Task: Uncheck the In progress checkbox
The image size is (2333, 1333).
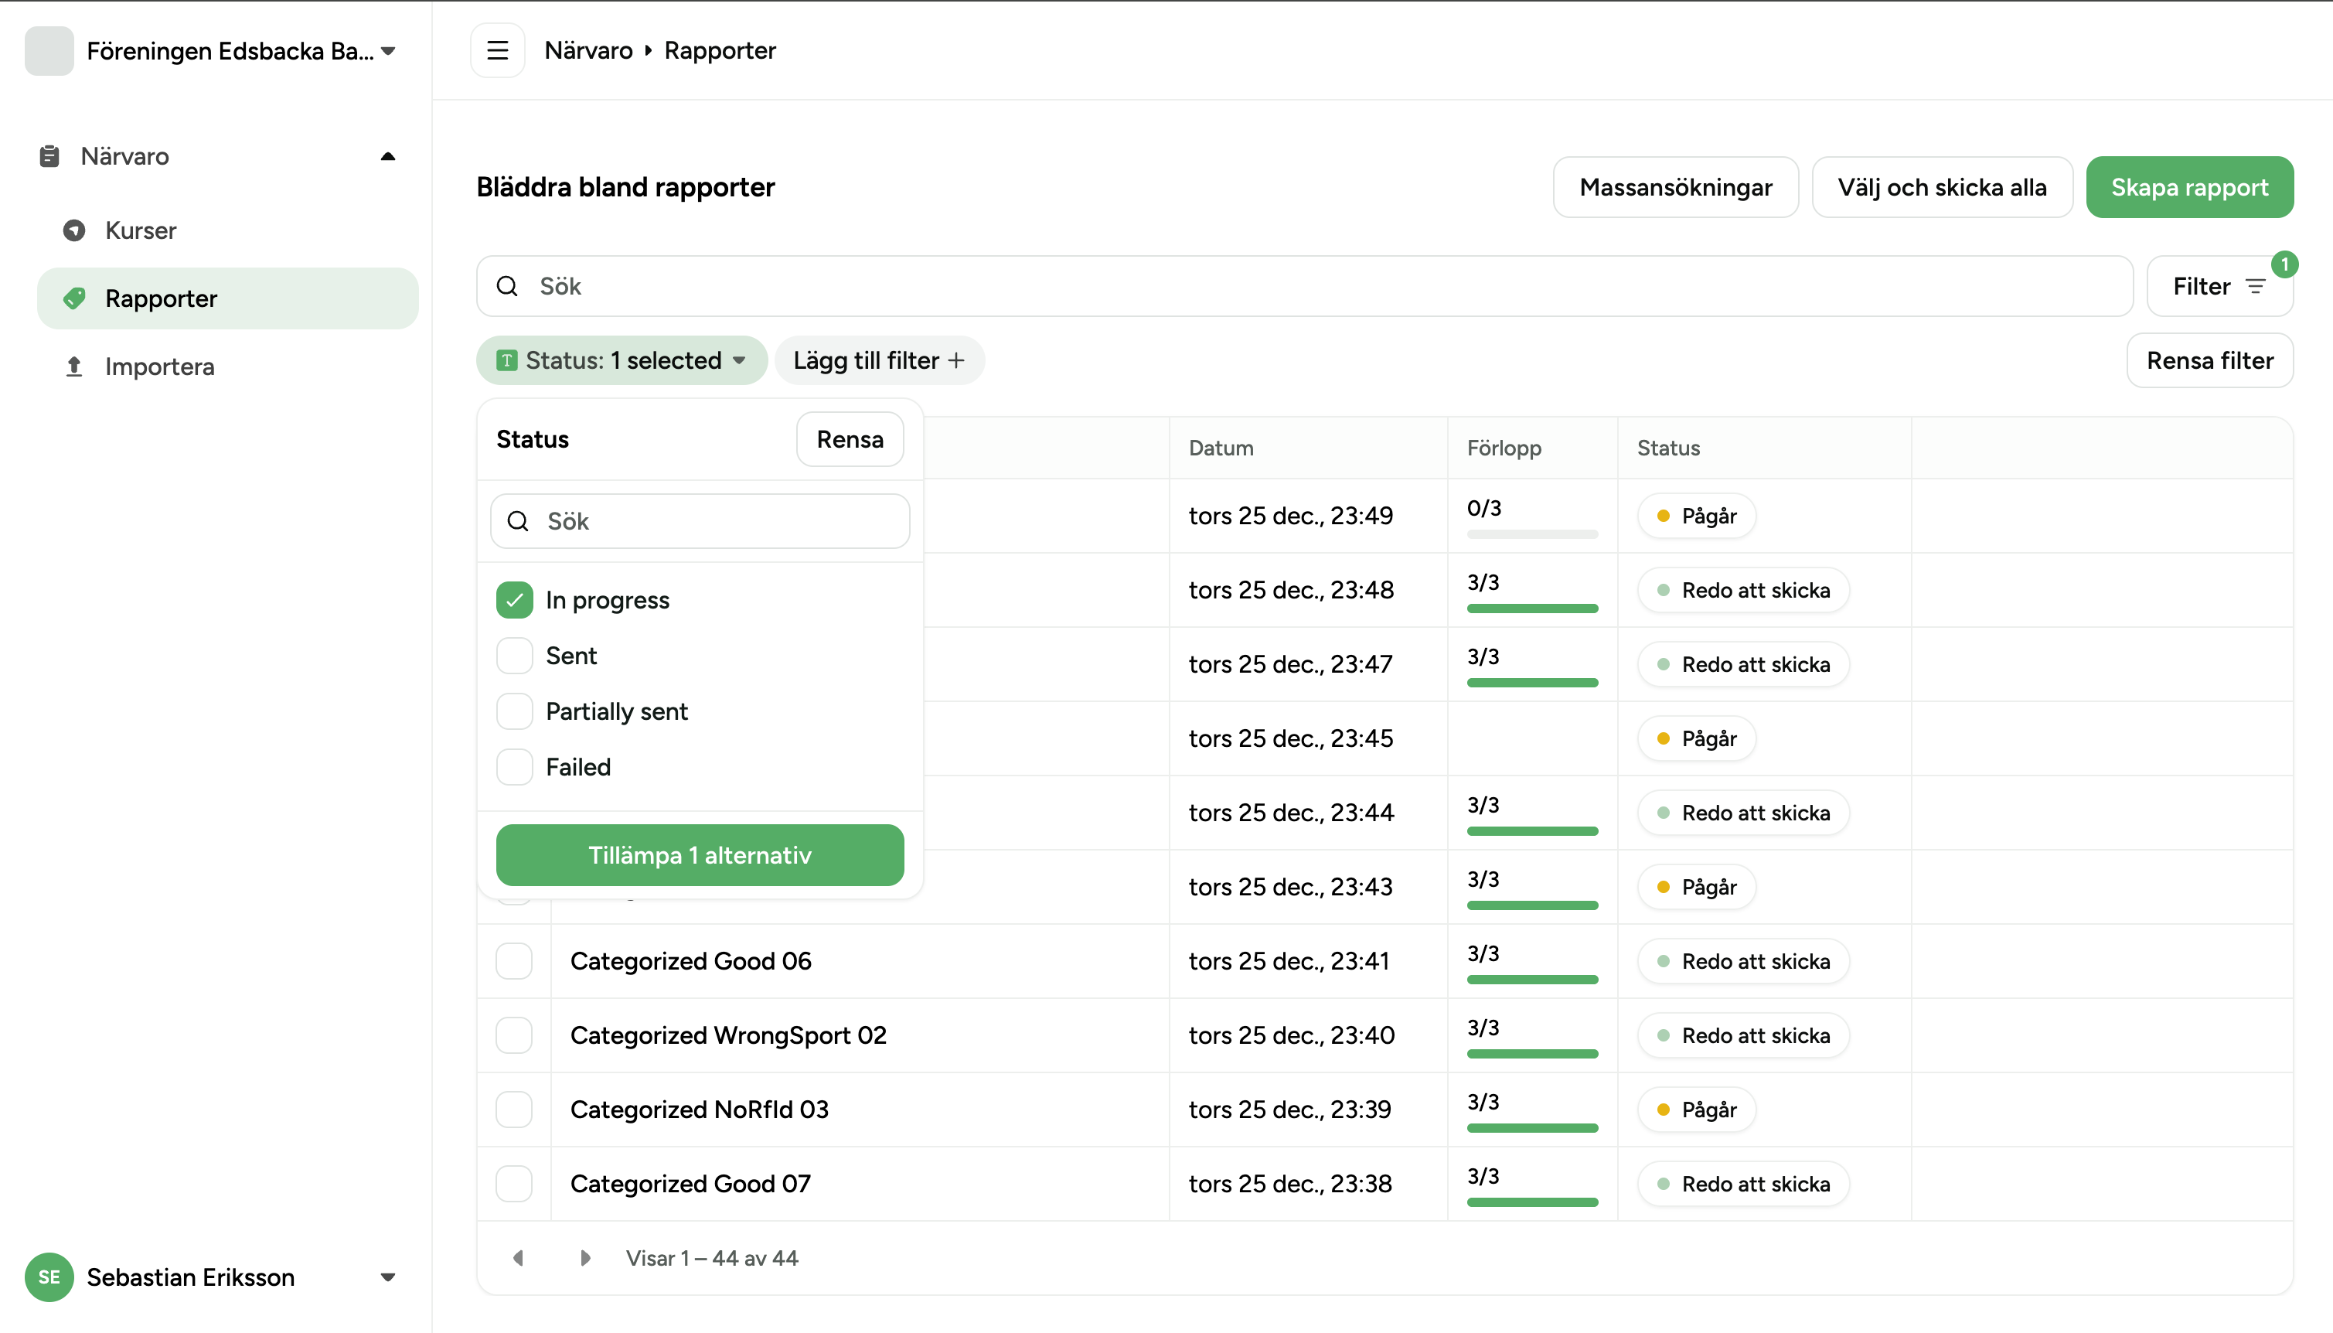Action: 514,600
